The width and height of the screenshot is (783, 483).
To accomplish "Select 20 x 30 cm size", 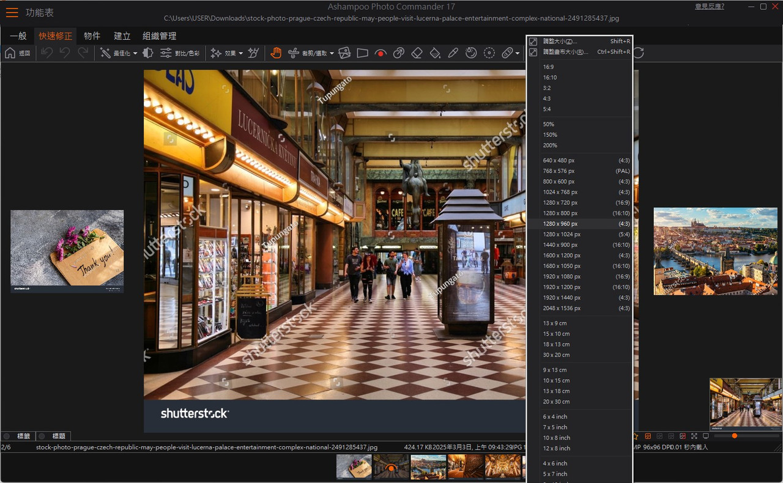I will [579, 402].
